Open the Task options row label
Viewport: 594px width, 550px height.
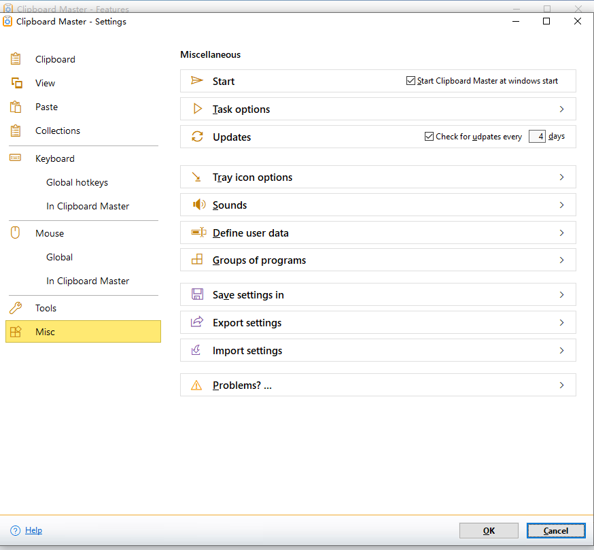241,109
